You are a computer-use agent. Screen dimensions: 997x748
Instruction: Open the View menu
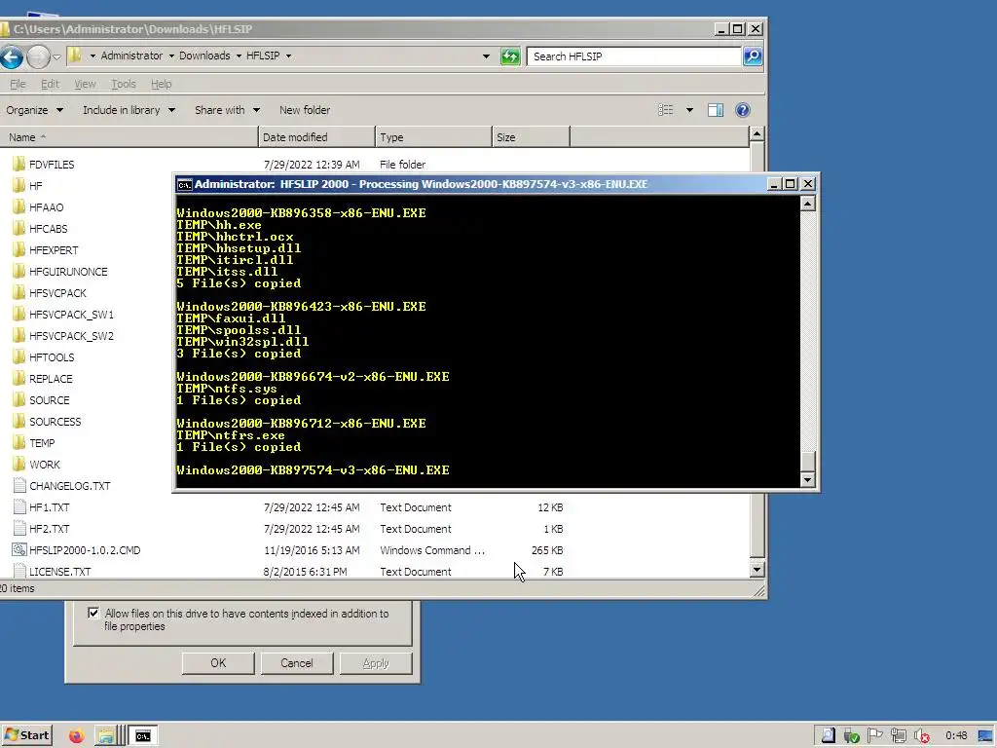click(x=85, y=84)
